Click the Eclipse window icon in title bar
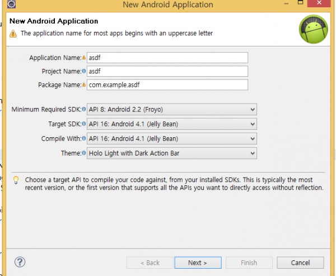Screen dimensions: 336x276 click(11, 4)
